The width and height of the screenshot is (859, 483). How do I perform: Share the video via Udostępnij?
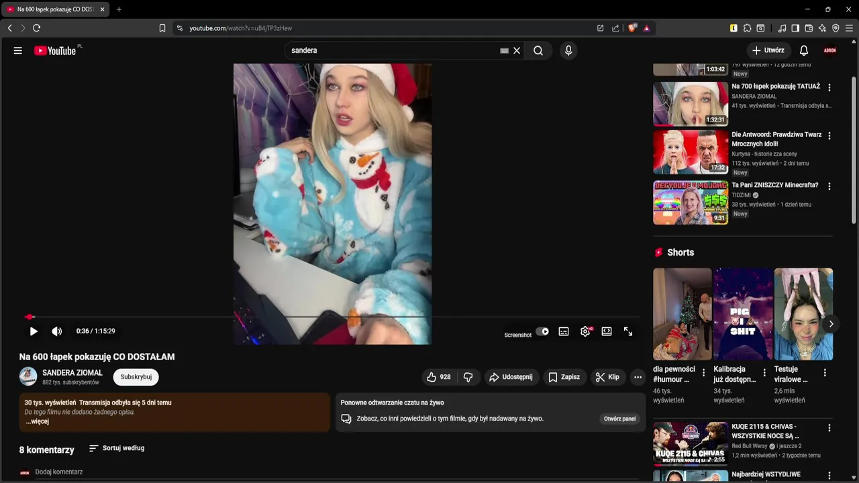[x=511, y=377]
